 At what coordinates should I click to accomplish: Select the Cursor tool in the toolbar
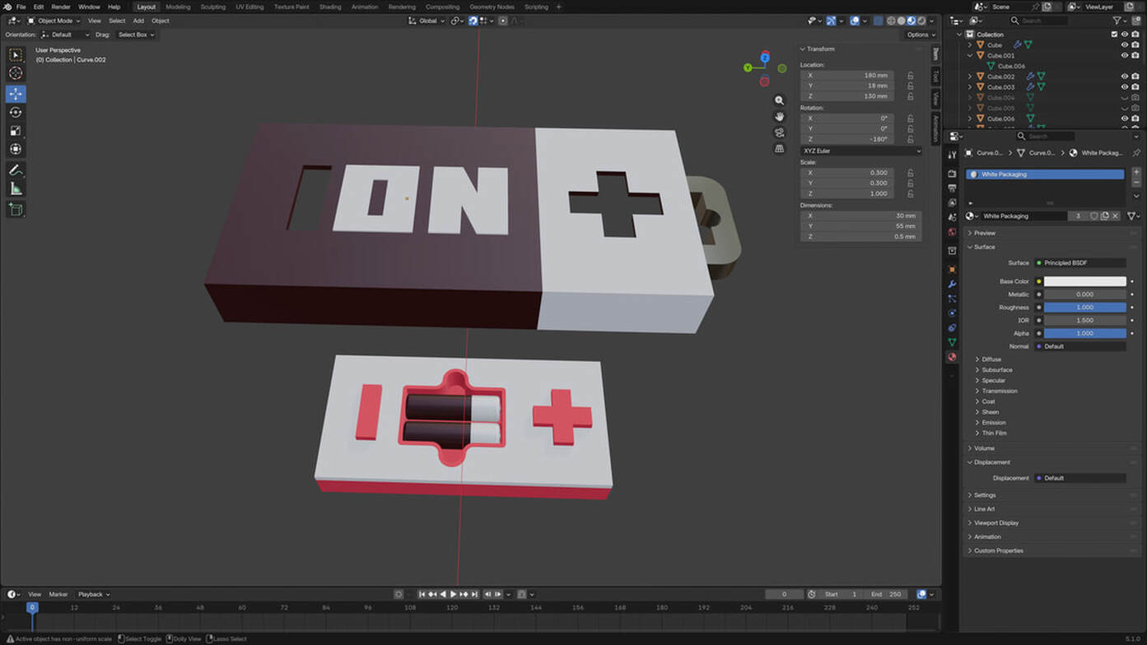(16, 73)
